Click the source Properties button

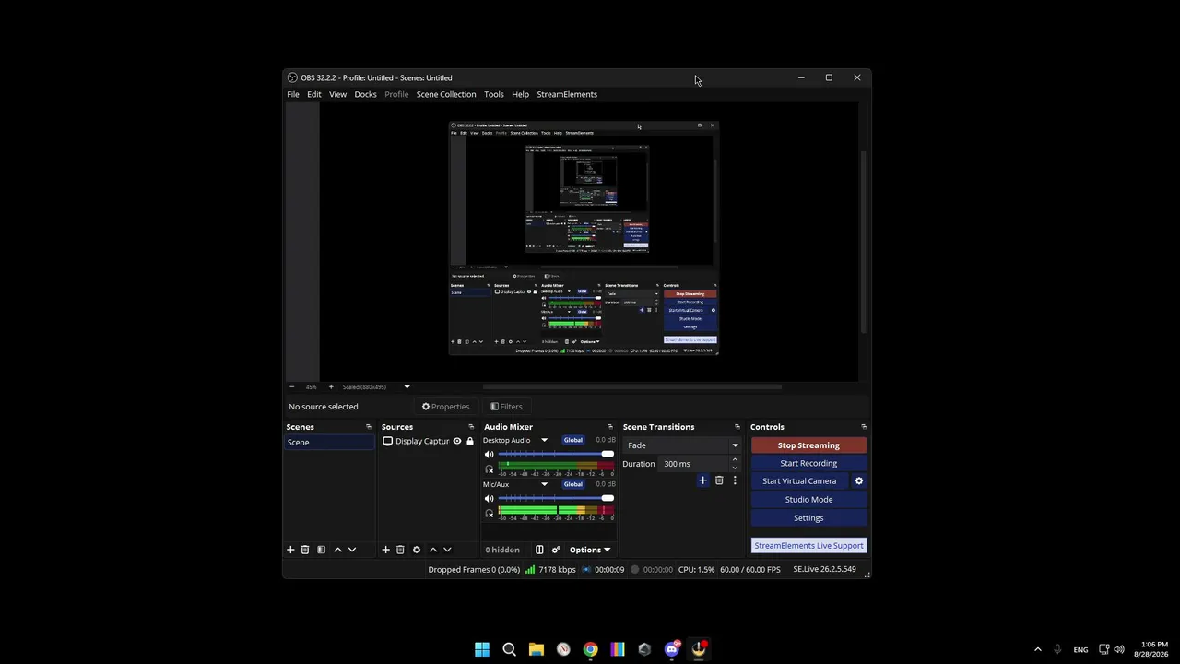[446, 407]
